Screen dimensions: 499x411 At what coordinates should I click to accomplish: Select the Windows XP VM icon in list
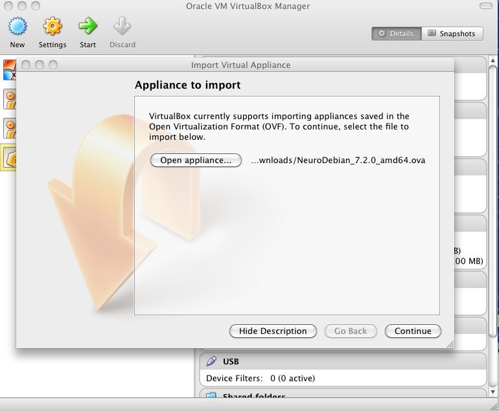point(9,70)
